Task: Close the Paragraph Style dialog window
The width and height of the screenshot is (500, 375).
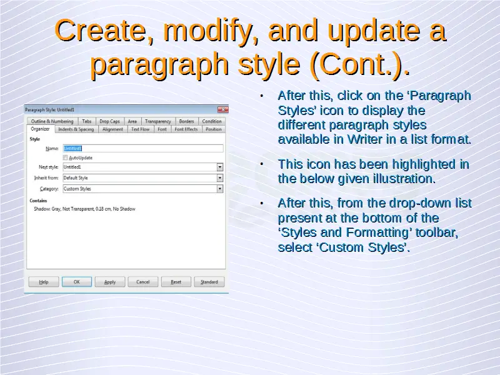Action: point(222,109)
